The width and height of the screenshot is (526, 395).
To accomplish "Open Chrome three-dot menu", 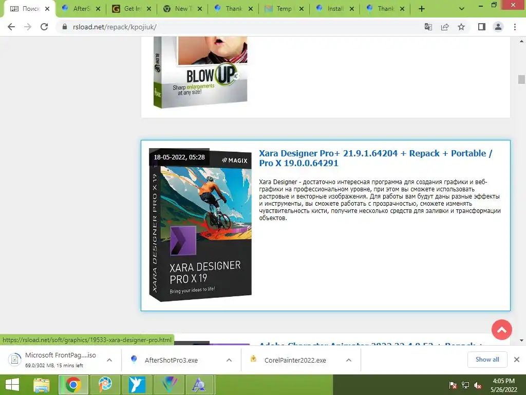I will coord(515,27).
